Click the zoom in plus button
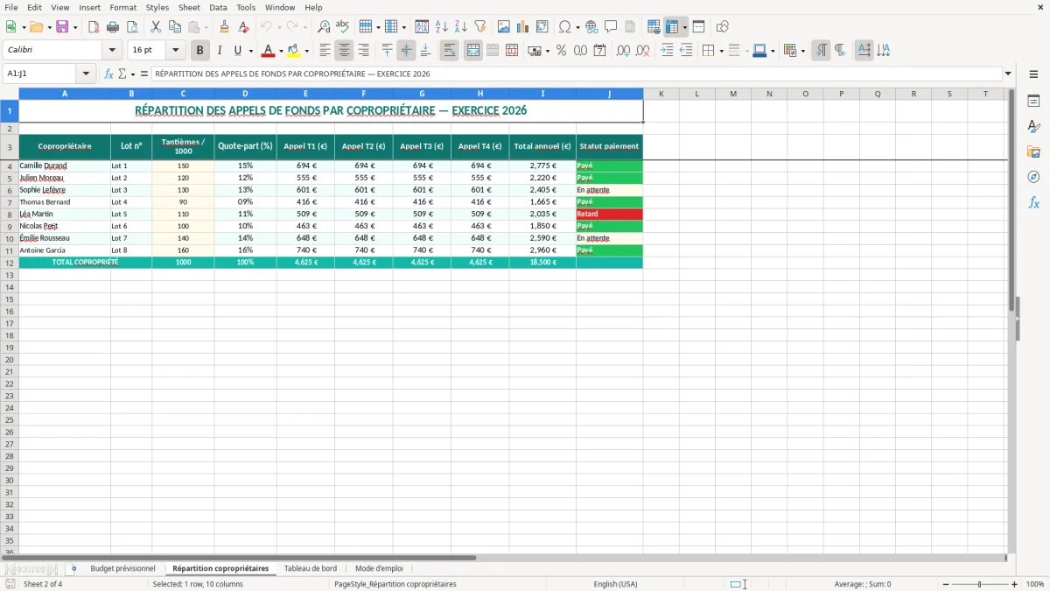1050x591 pixels. coord(1015,584)
